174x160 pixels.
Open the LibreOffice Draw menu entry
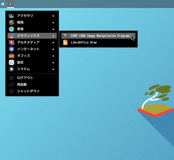click(84, 42)
